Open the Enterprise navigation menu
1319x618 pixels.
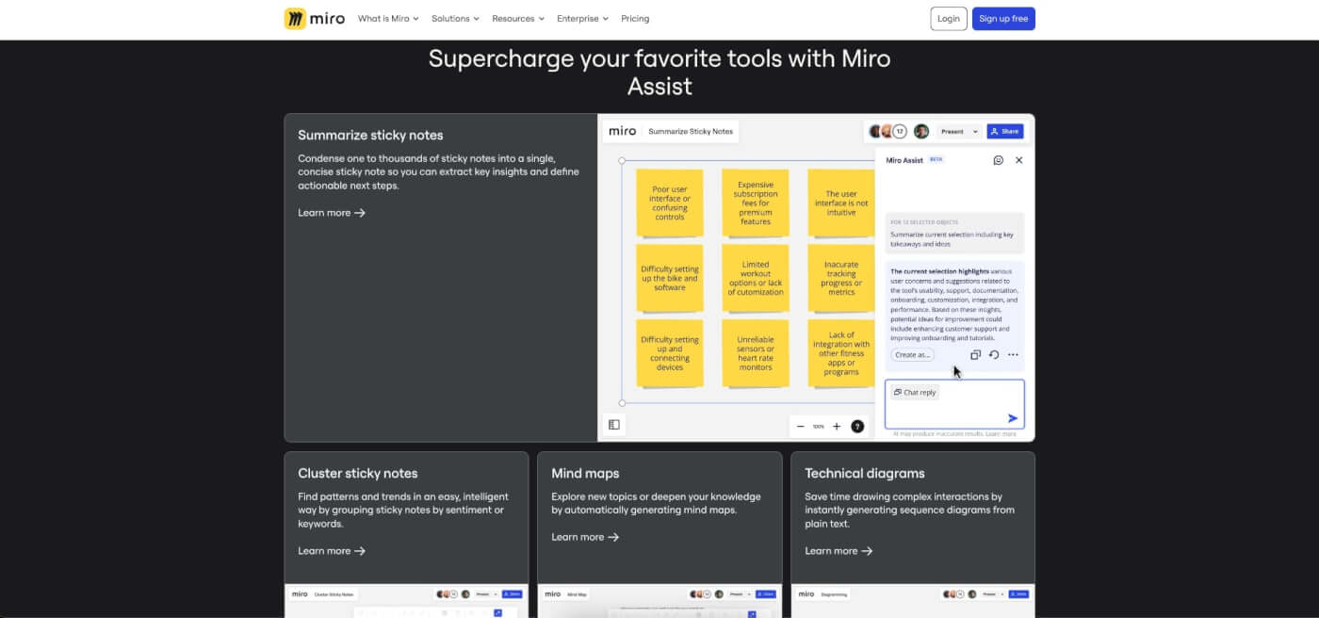tap(582, 19)
